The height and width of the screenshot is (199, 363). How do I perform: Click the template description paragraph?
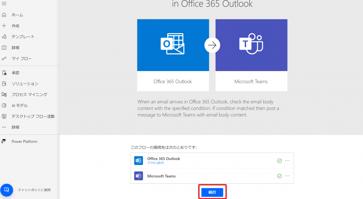pos(208,108)
